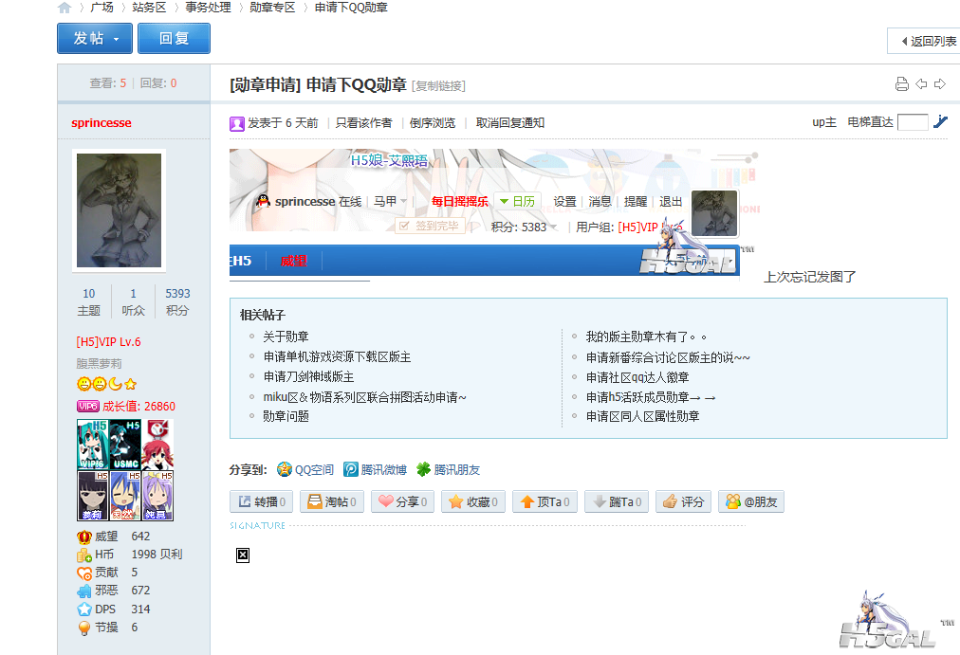Viewport: 960px width, 655px height.
Task: Click the elevator jump icon
Action: pos(940,121)
